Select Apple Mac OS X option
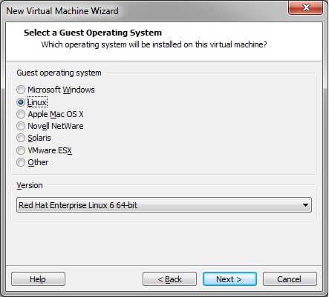 click(21, 114)
